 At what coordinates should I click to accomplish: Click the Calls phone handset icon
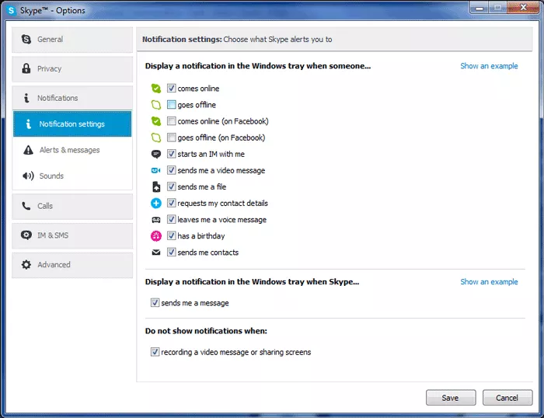pyautogui.click(x=26, y=206)
